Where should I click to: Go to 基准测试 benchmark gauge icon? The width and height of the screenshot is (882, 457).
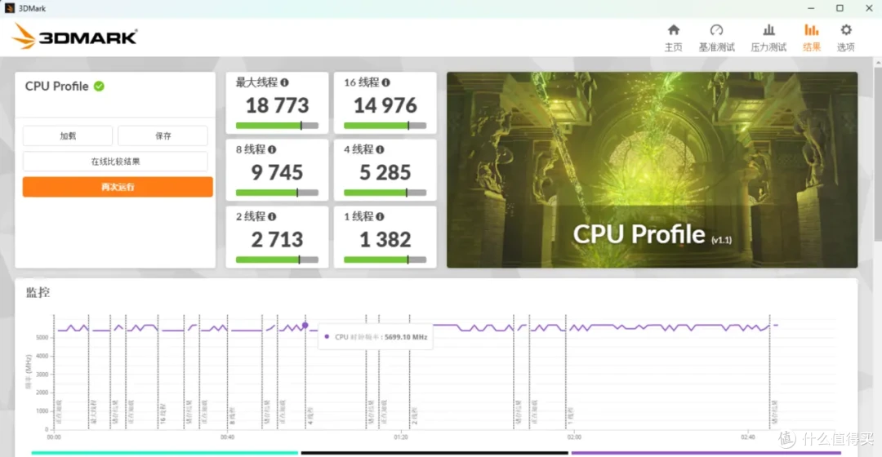[716, 30]
